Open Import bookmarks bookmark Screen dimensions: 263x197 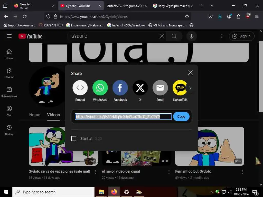pyautogui.click(x=20, y=25)
